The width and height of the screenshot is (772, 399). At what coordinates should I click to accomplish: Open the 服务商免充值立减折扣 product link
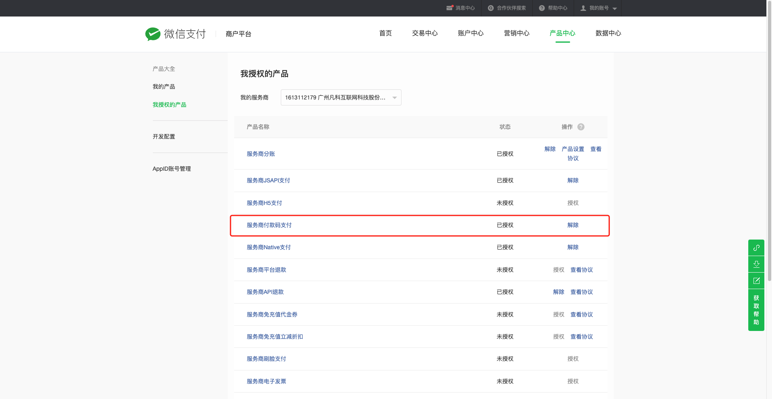pyautogui.click(x=275, y=337)
